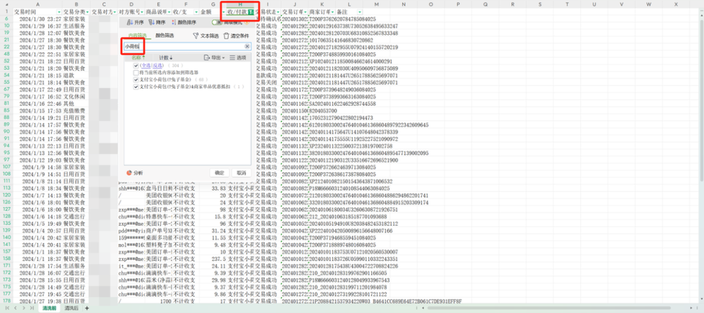
Task: Sort filter list by 计数
Action: [166, 57]
